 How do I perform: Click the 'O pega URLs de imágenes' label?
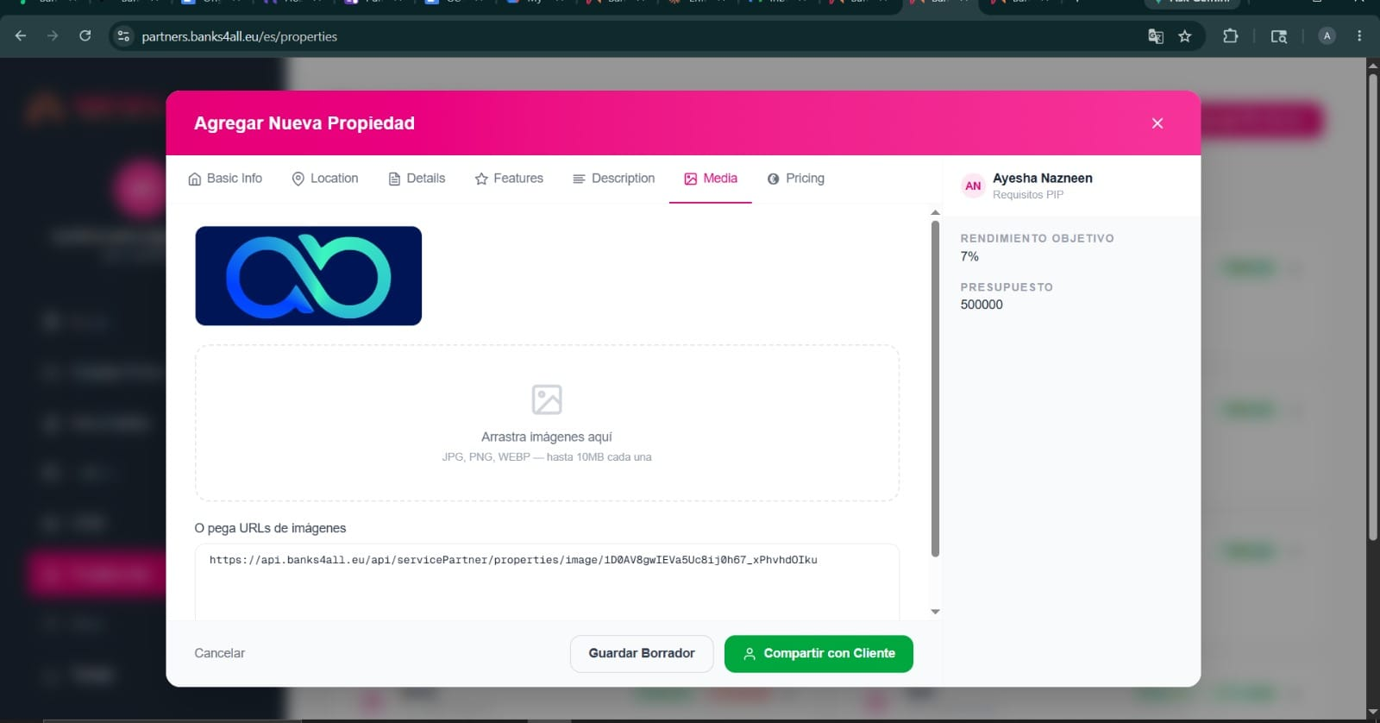(270, 528)
